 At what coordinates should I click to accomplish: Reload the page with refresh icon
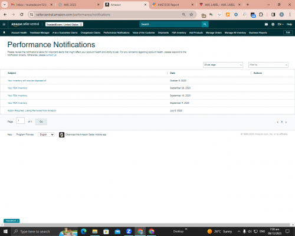point(22,15)
